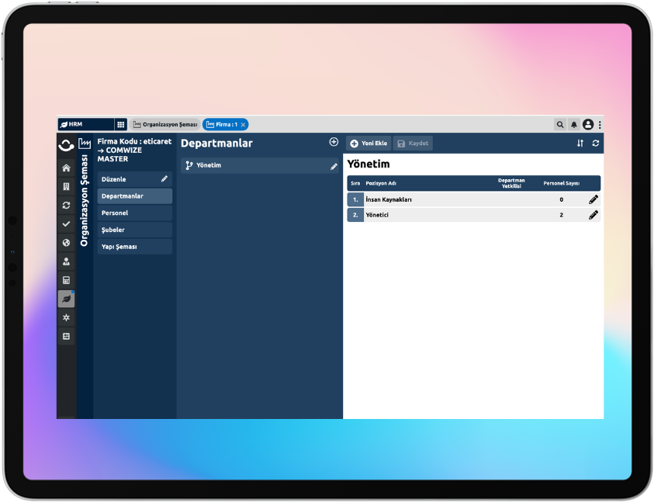Open the home icon in the sidebar
This screenshot has width=654, height=502.
coord(66,168)
